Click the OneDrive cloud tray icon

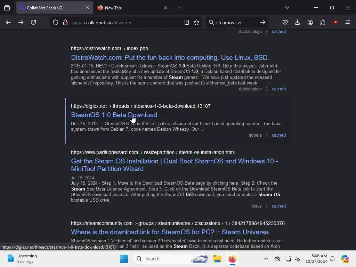[277, 259]
